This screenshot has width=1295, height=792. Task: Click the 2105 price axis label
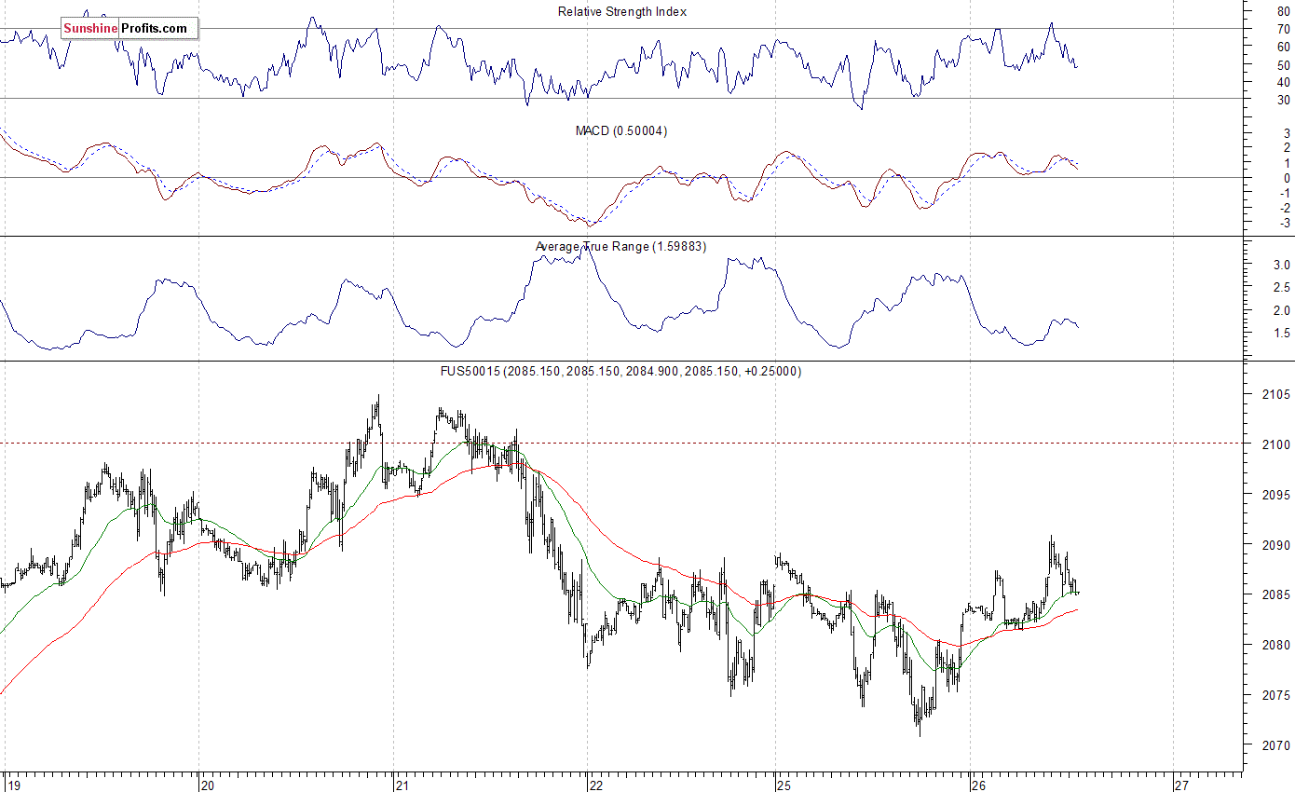point(1277,395)
